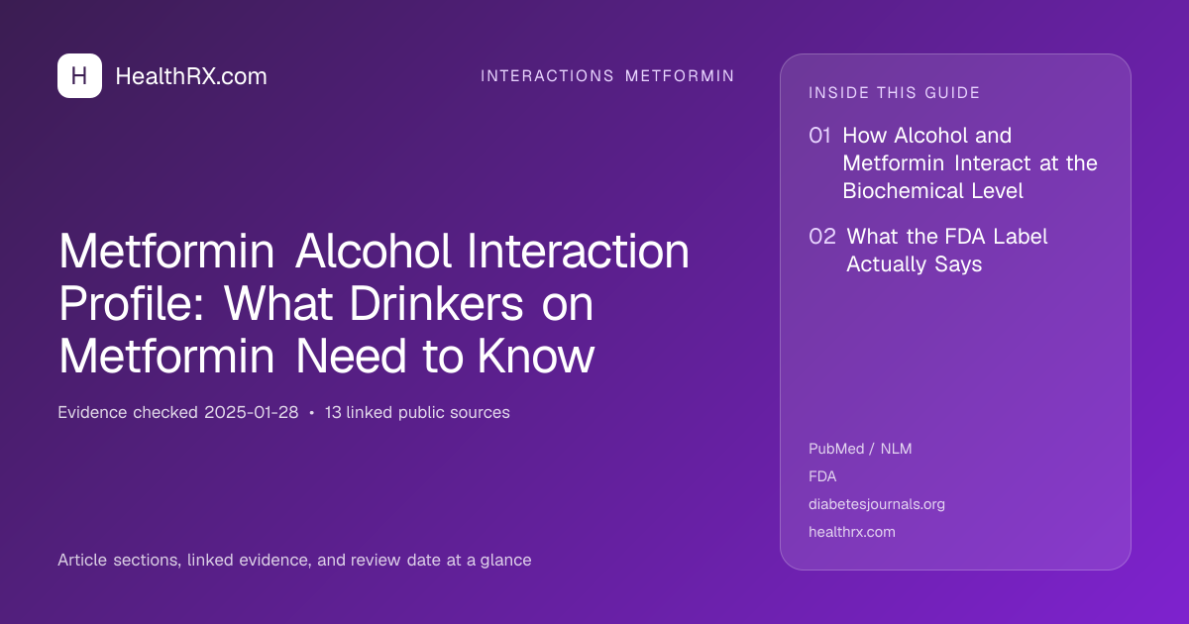Click the Metformin Alcohol Interaction Profile headline

375,304
